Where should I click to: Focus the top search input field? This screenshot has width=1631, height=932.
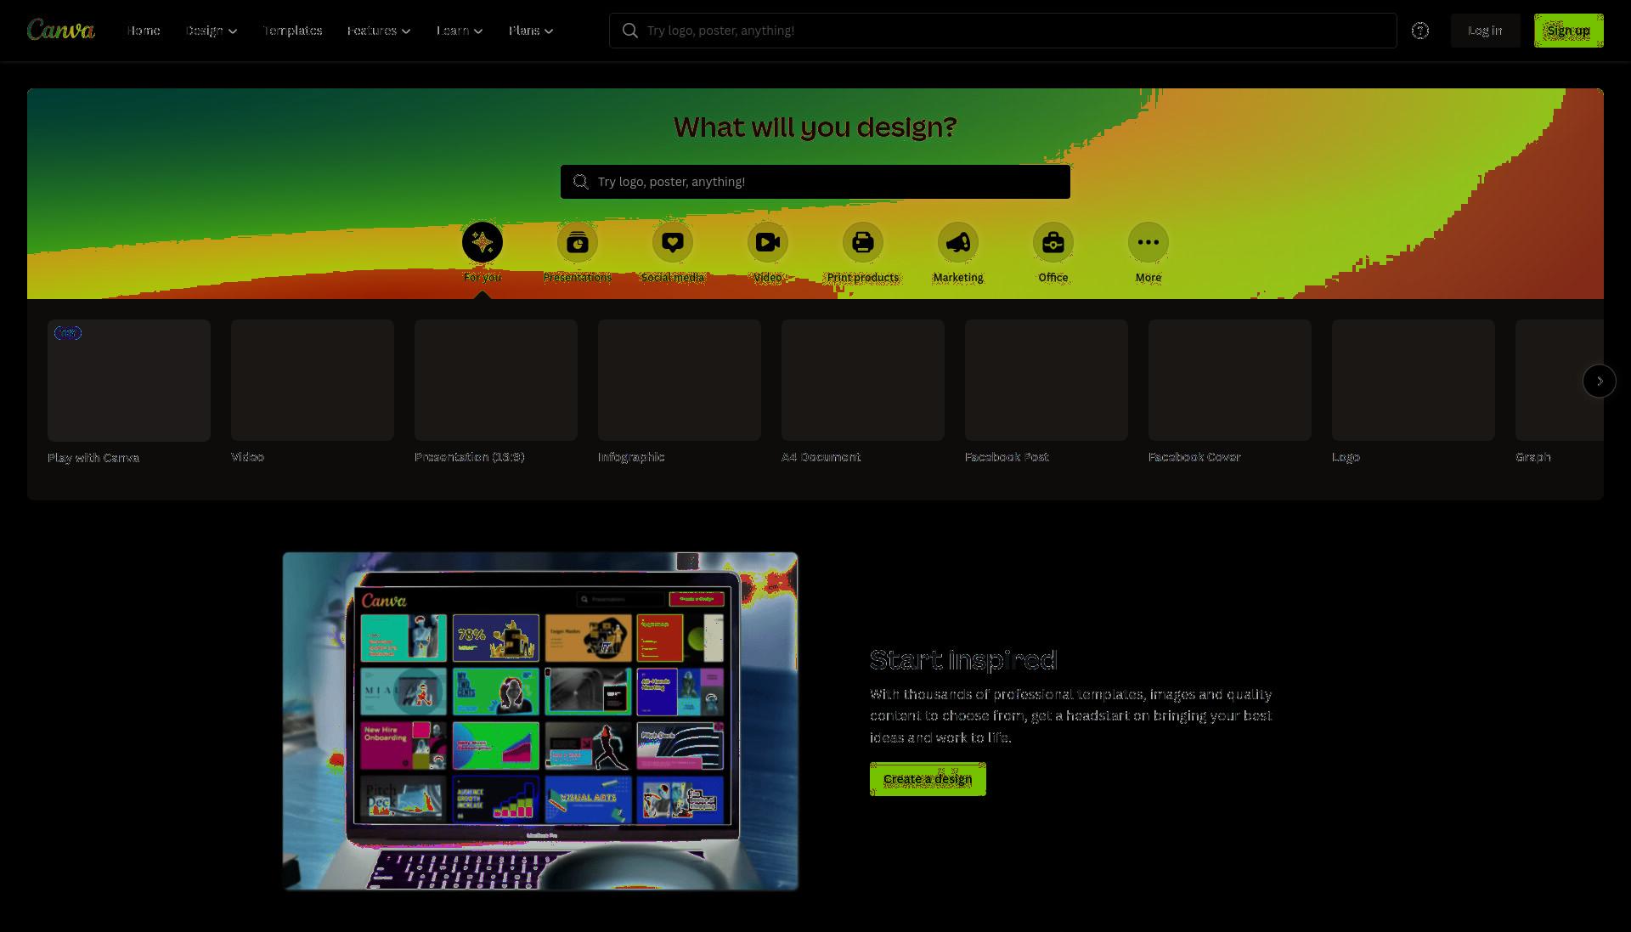coord(1002,31)
